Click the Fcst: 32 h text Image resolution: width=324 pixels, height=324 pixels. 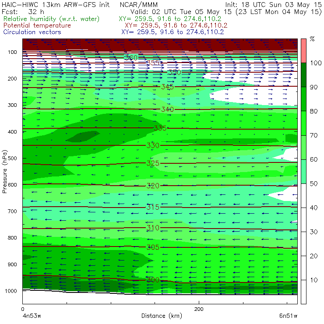point(23,12)
